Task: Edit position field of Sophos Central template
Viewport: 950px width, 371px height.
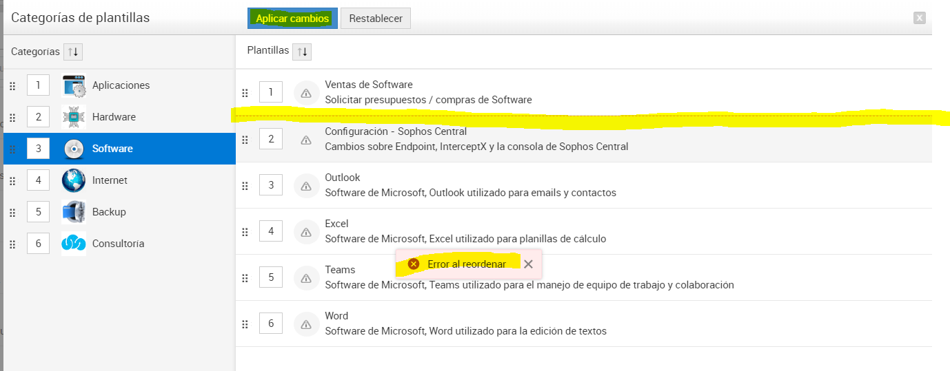Action: [271, 139]
